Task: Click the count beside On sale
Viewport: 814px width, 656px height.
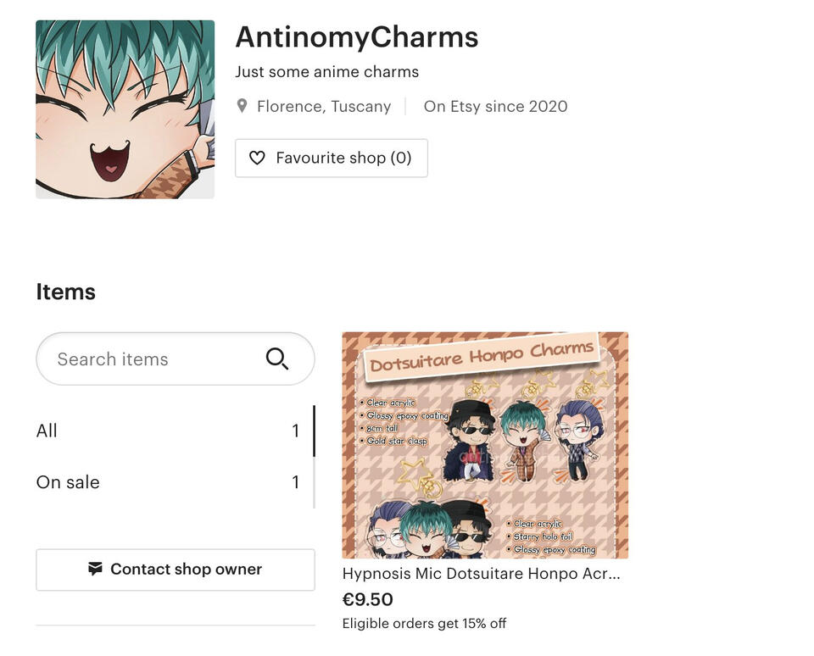Action: pyautogui.click(x=295, y=482)
